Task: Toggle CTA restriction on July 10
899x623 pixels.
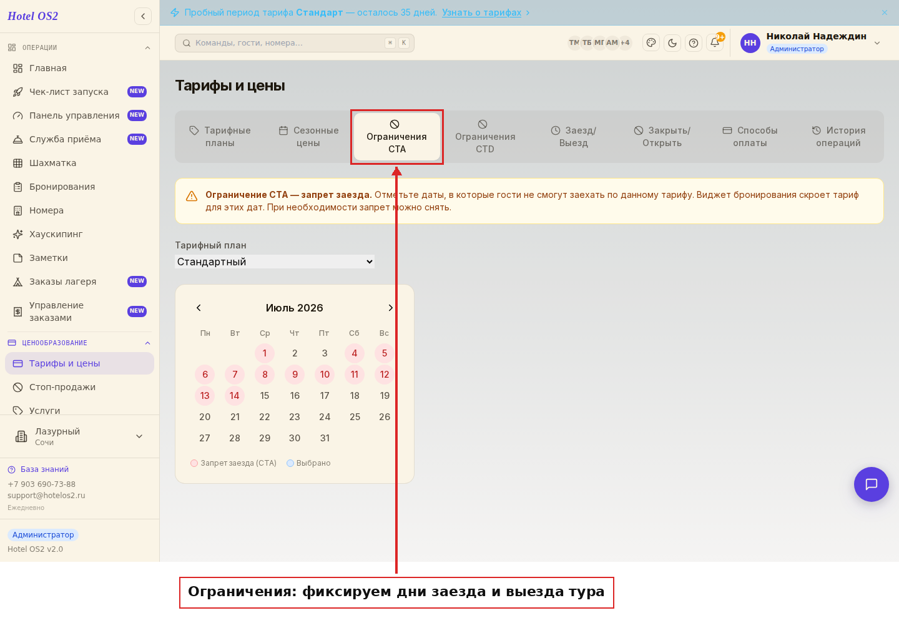Action: pyautogui.click(x=325, y=375)
